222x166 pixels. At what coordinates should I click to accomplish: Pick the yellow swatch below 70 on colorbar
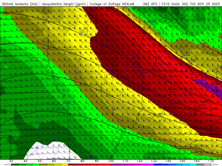click(65, 165)
